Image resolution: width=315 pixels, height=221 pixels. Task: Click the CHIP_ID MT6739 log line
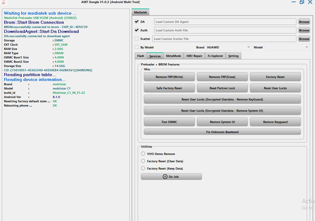coord(46,27)
